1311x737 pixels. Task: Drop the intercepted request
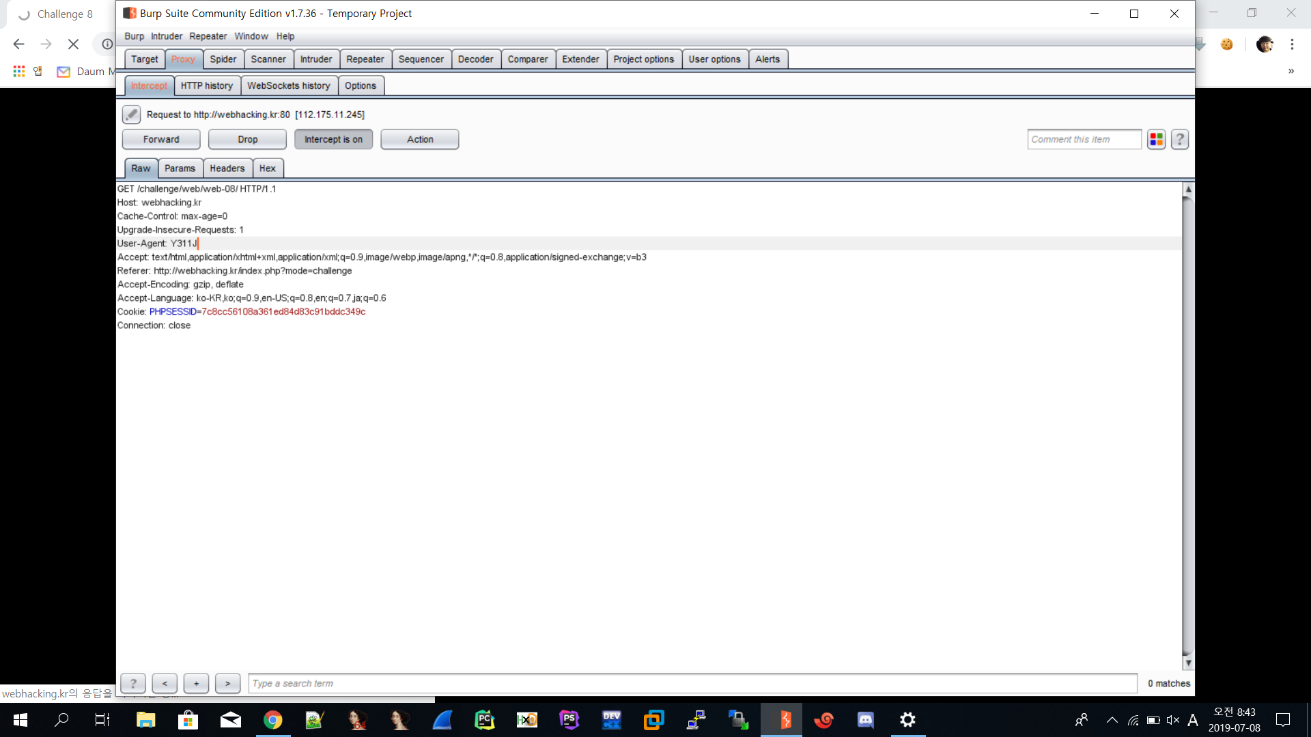point(247,139)
